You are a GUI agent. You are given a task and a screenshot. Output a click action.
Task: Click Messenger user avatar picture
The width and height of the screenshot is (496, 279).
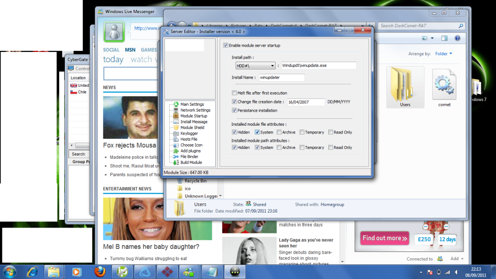114,32
